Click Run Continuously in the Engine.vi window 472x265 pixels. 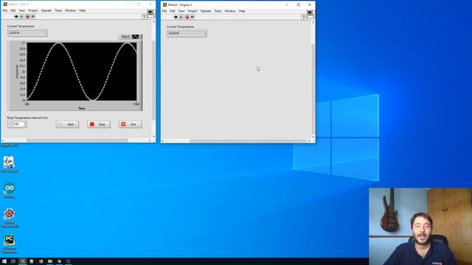181,17
